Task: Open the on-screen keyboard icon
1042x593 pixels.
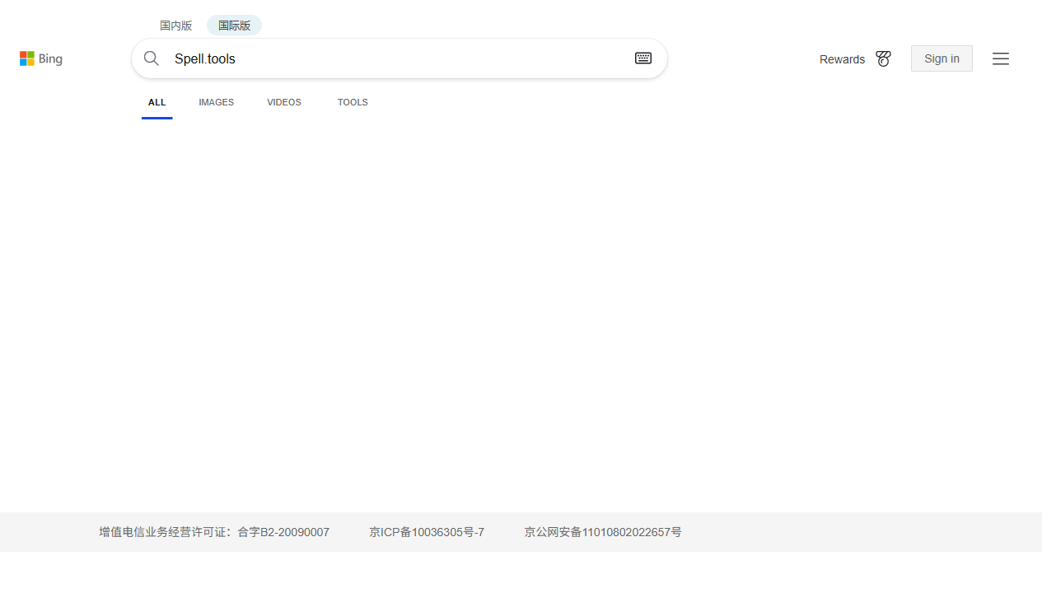Action: [x=643, y=58]
